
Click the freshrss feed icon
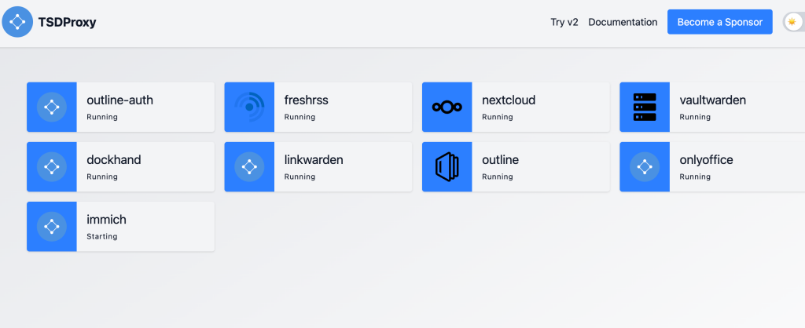(x=249, y=107)
